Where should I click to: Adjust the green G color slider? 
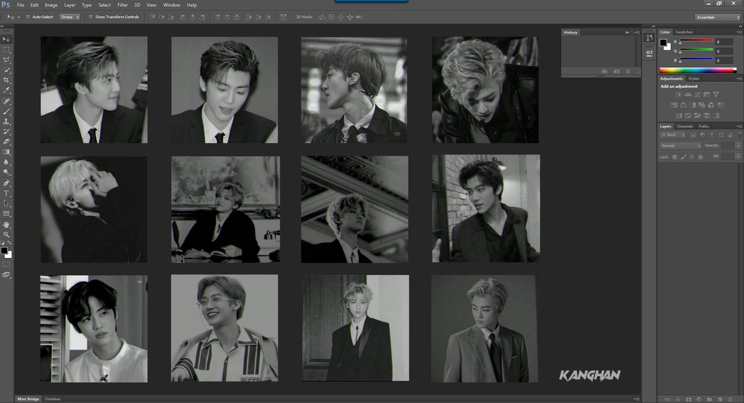[x=697, y=51]
